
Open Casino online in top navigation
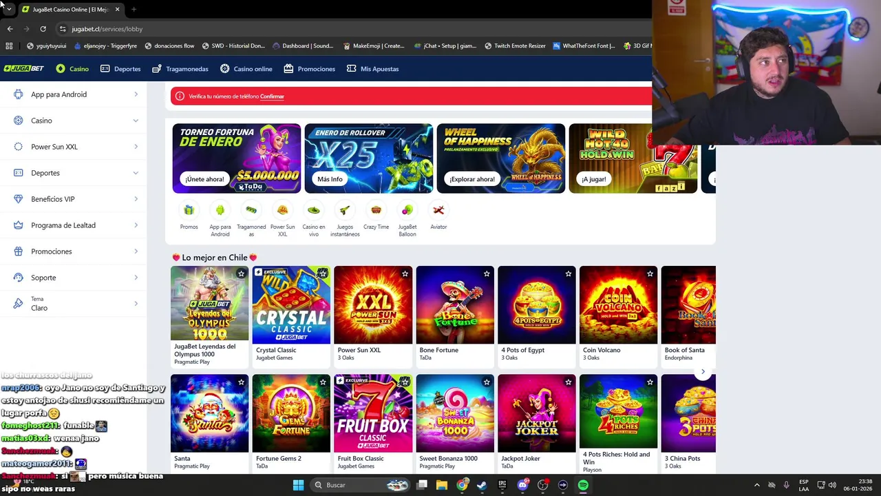(x=246, y=69)
